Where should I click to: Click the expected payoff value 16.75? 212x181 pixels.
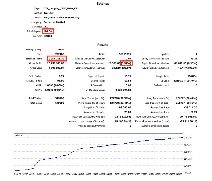128,76
